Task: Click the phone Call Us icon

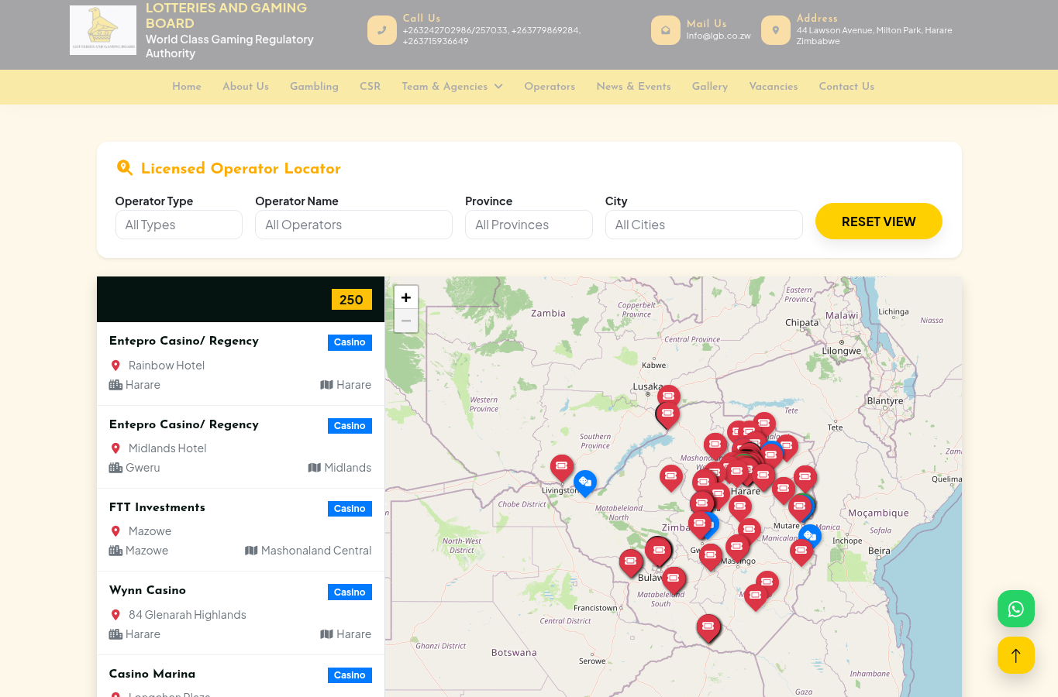Action: [x=381, y=30]
